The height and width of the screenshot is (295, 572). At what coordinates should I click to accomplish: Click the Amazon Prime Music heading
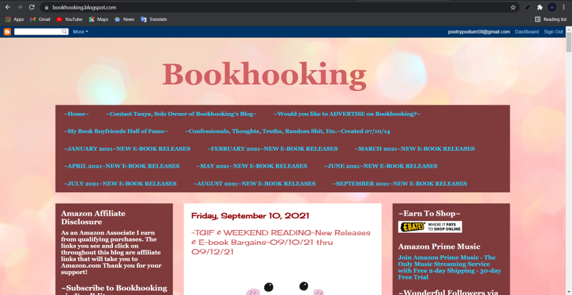pos(439,246)
